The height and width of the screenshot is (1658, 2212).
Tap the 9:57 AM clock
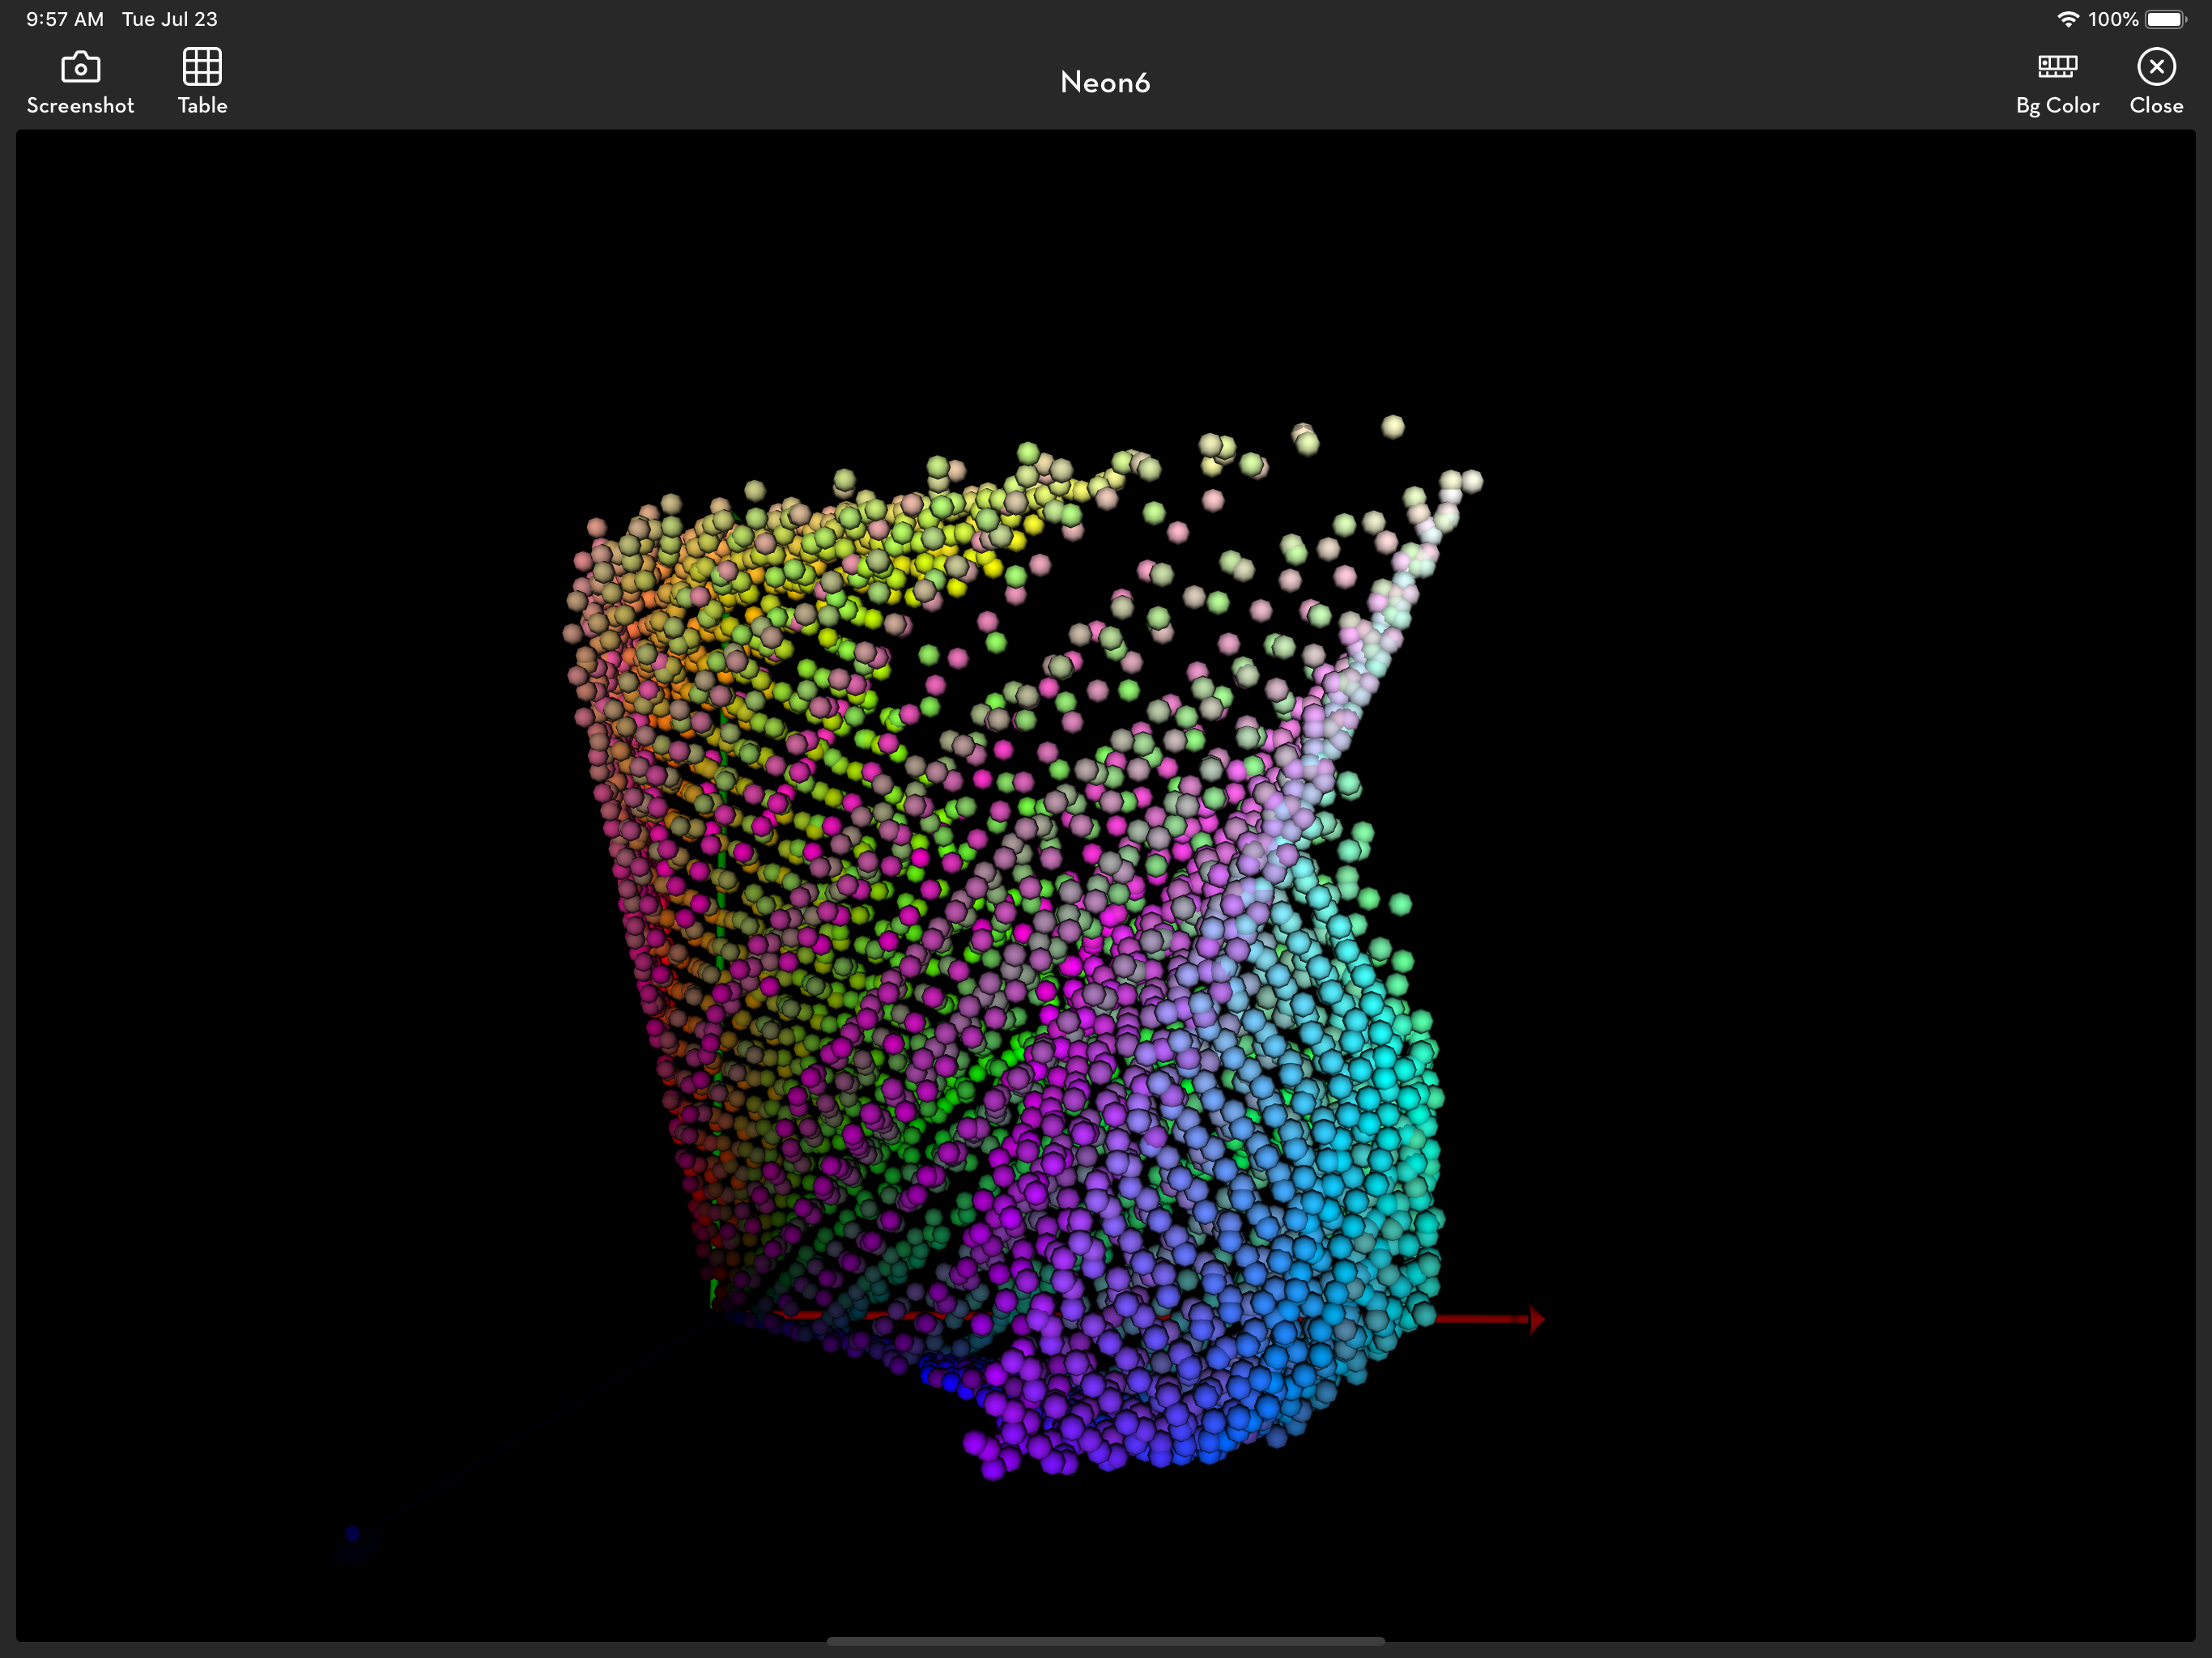pyautogui.click(x=64, y=19)
